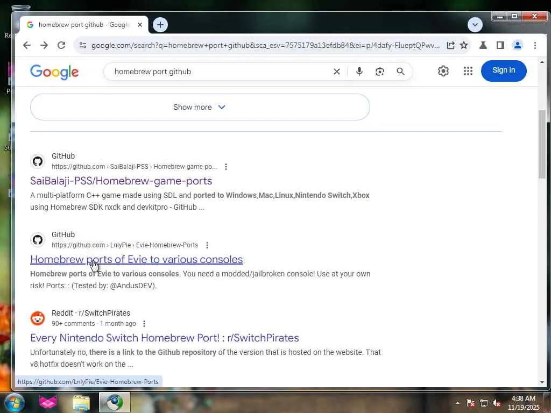551x413 pixels.
Task: Click the Google logo
Action: (x=54, y=72)
